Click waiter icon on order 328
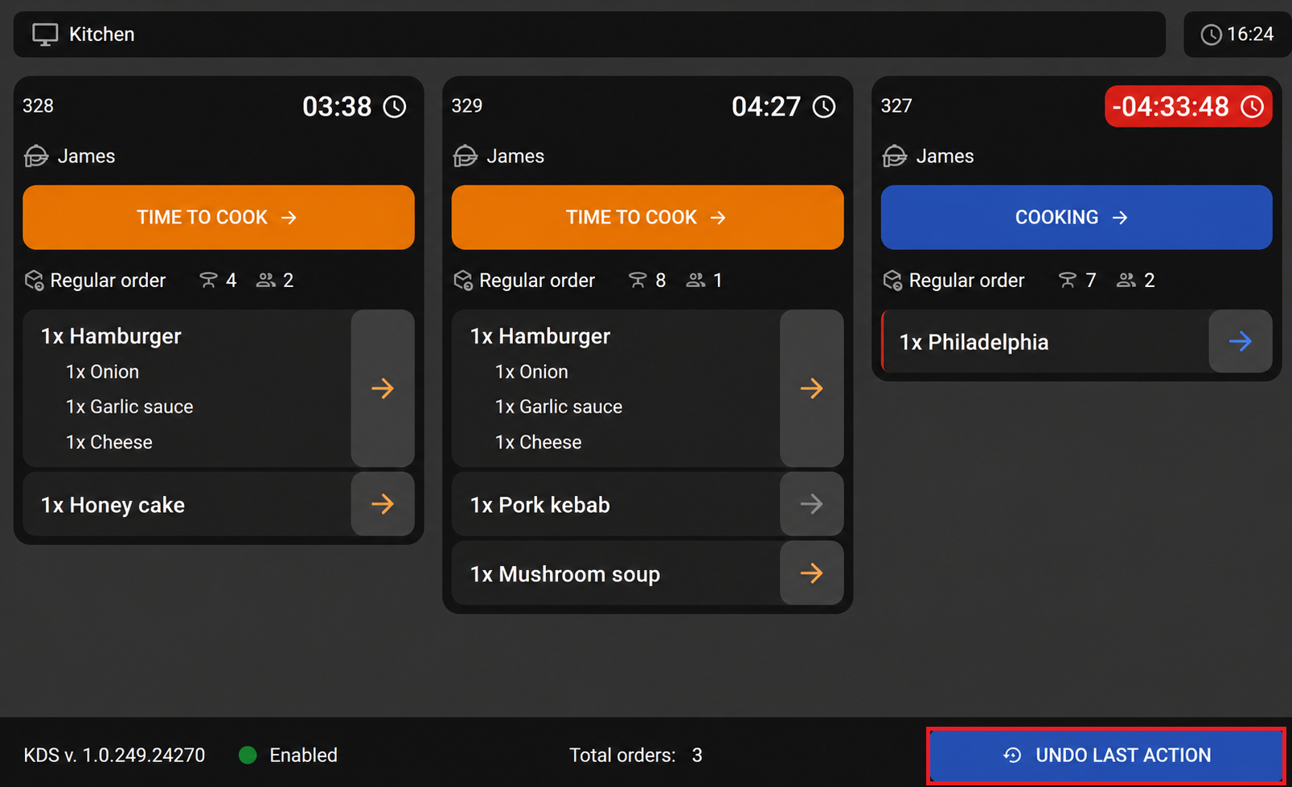1292x787 pixels. [x=36, y=156]
